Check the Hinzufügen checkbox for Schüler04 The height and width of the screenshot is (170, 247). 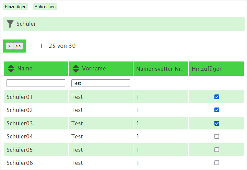tap(217, 136)
